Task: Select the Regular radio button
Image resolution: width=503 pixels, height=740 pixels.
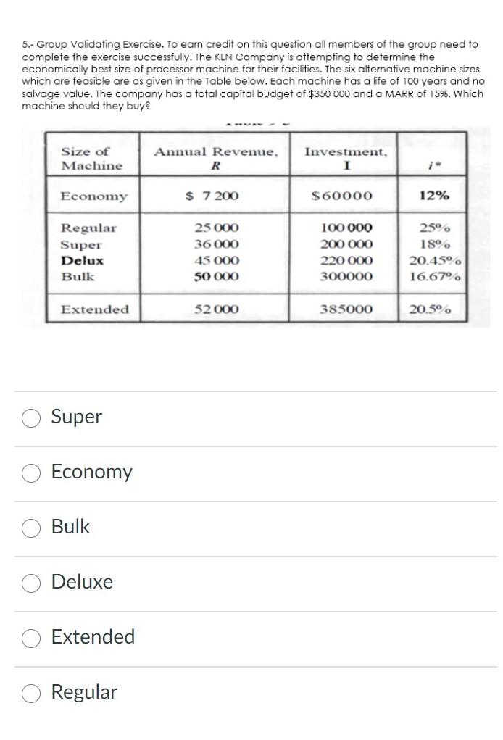Action: coord(31,693)
